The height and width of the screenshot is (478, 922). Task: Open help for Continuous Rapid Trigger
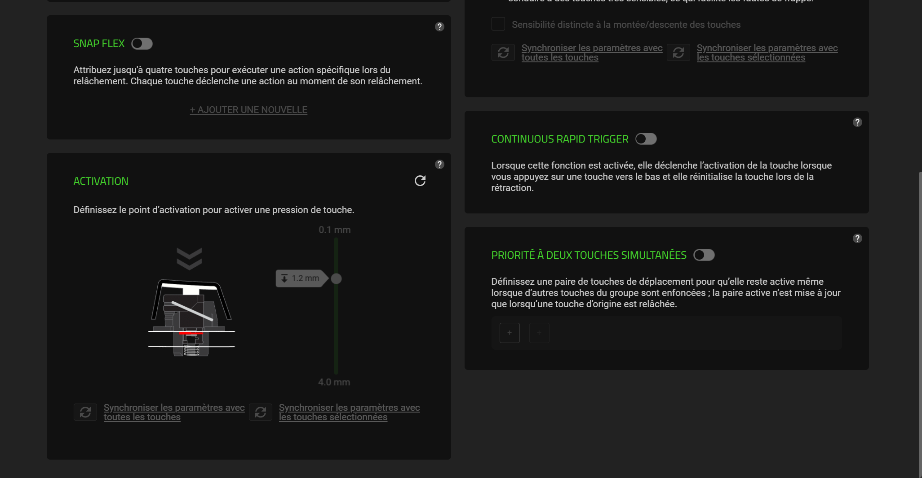[857, 122]
